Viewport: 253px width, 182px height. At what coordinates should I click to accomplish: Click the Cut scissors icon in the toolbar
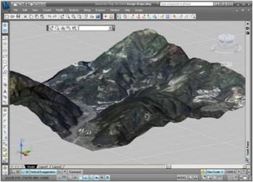(x=25, y=17)
